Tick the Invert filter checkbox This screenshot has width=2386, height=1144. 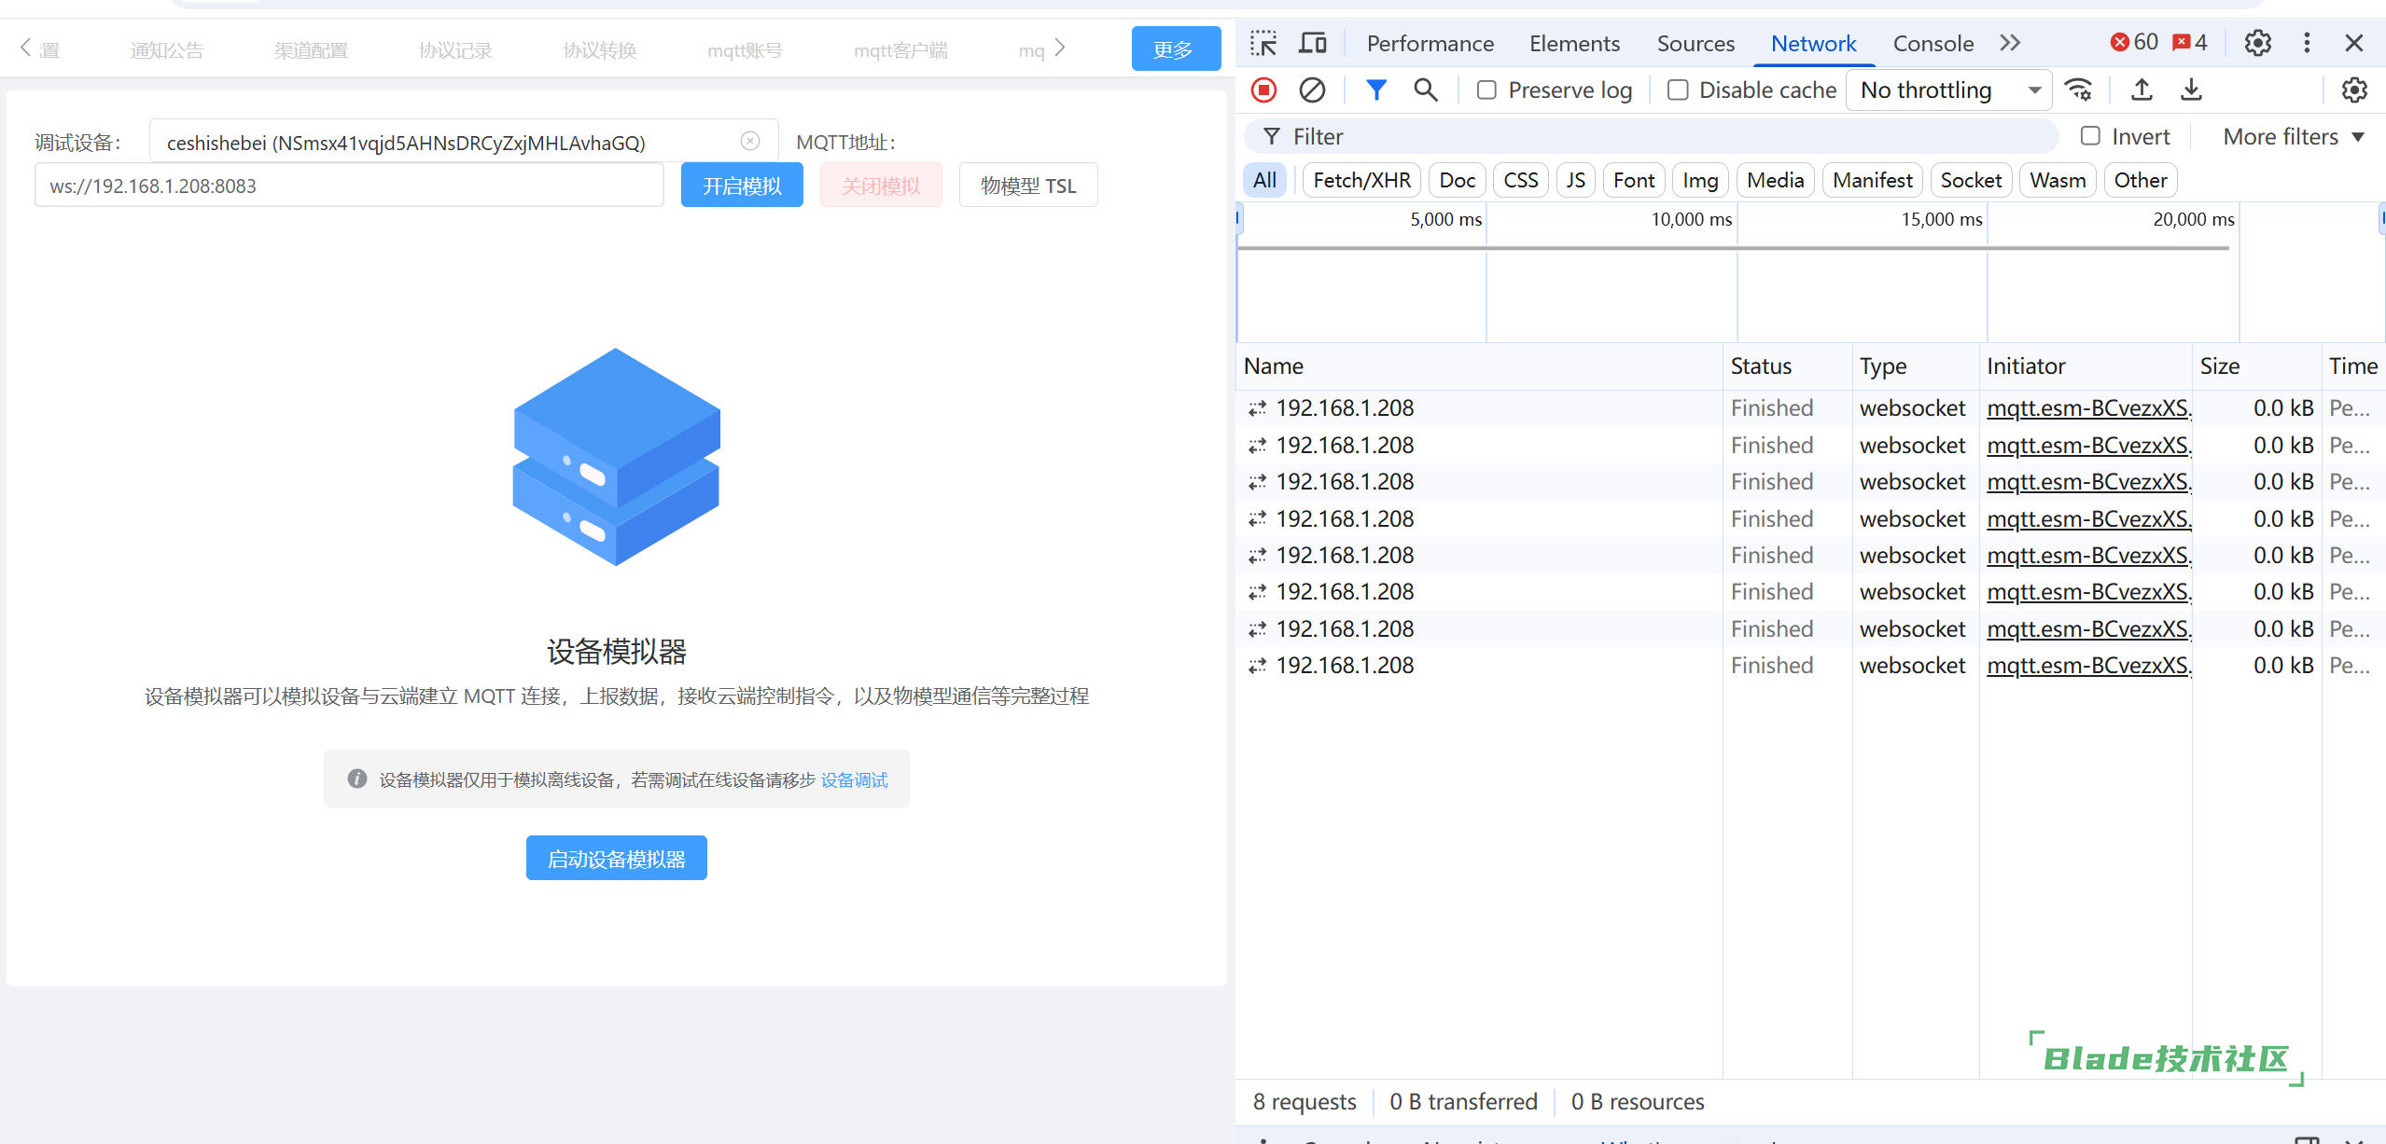click(2090, 136)
